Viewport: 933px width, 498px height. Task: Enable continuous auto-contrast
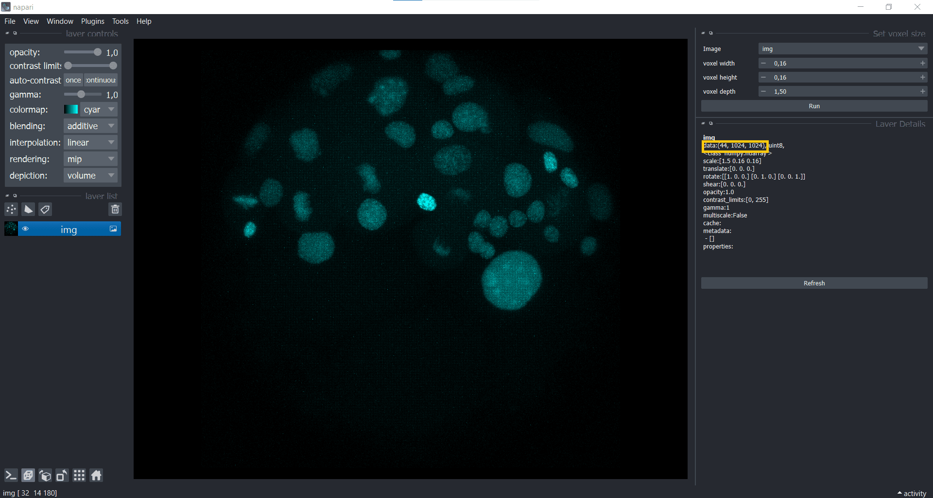(101, 80)
